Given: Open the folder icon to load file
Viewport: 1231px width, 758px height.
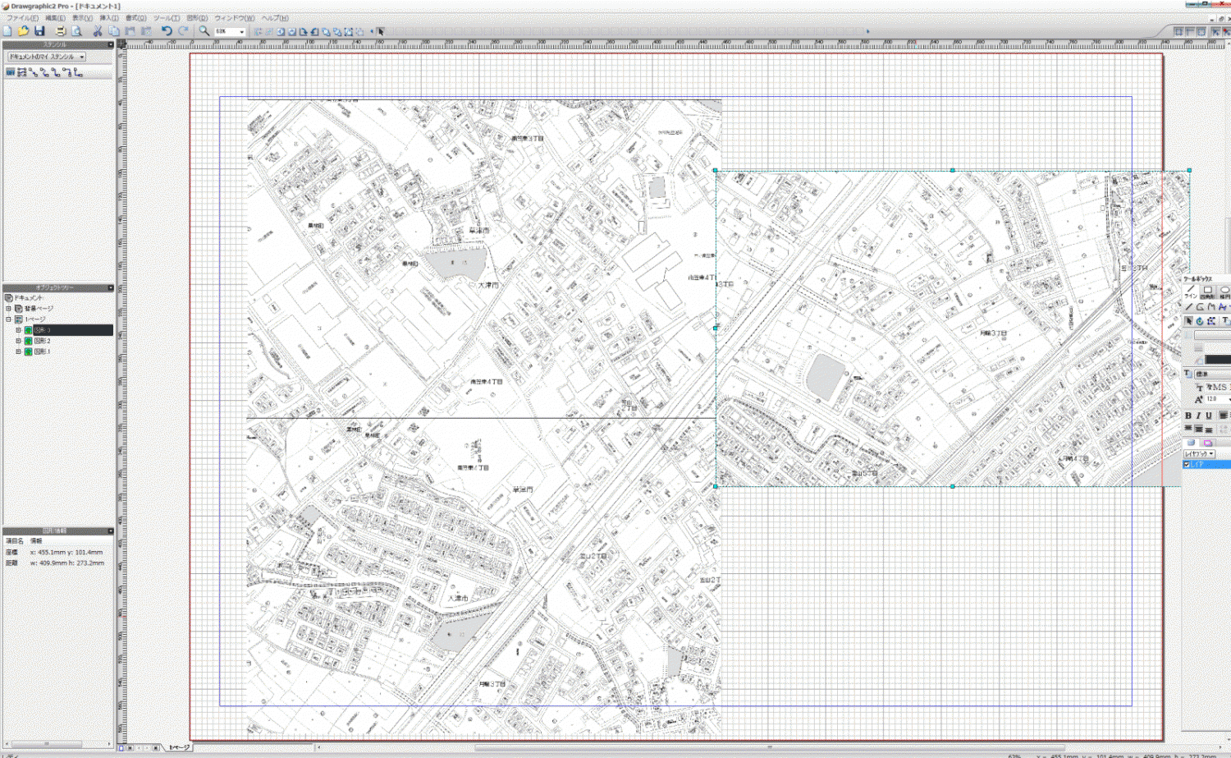Looking at the screenshot, I should pyautogui.click(x=23, y=31).
